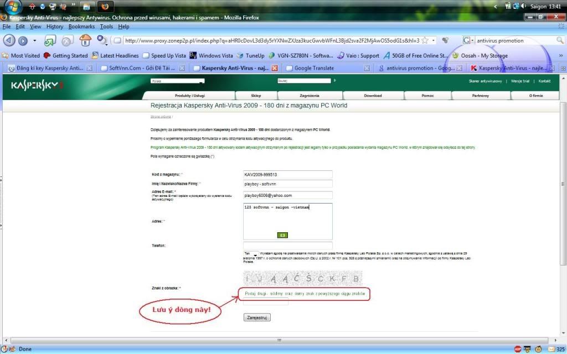567x354 pixels.
Task: Open the recent pages history dropdown arrow
Action: (35, 40)
